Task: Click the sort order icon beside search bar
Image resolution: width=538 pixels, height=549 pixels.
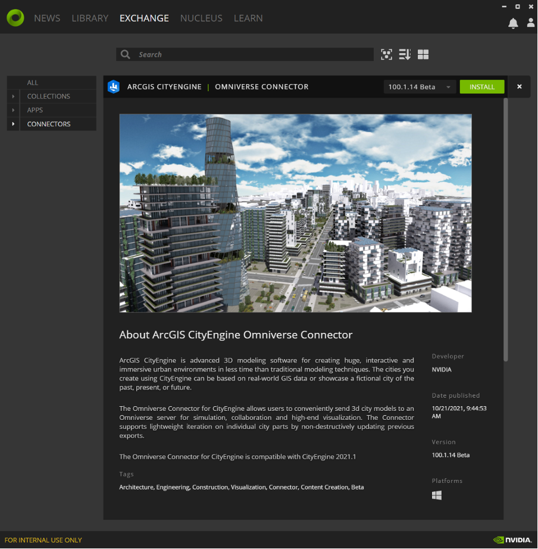Action: [x=405, y=54]
